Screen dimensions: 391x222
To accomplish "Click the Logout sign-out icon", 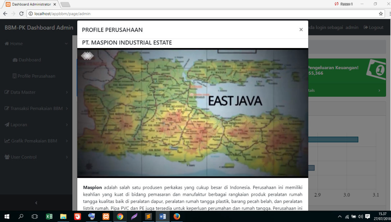I will pos(366,27).
